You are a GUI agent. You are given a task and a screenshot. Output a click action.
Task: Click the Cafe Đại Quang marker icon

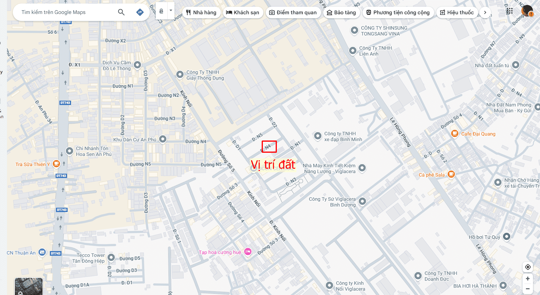coord(454,134)
